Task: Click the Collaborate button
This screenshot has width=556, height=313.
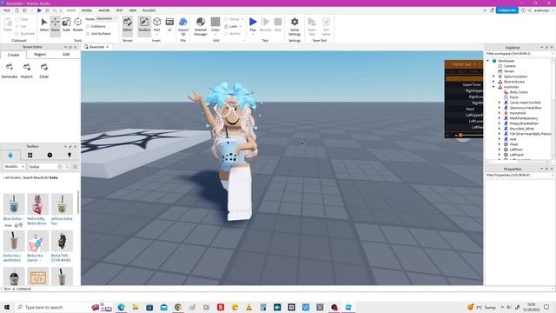Action: pos(506,10)
